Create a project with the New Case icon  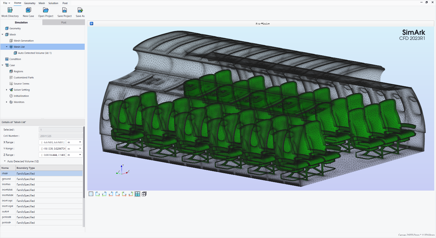[x=28, y=10]
